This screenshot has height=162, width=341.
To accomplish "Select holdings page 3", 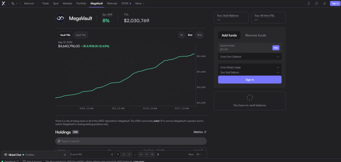I will (x=130, y=154).
